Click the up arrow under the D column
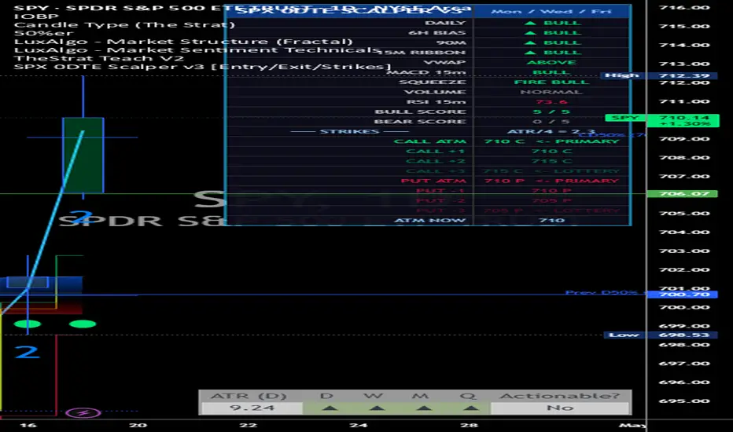733x432 pixels. 330,408
